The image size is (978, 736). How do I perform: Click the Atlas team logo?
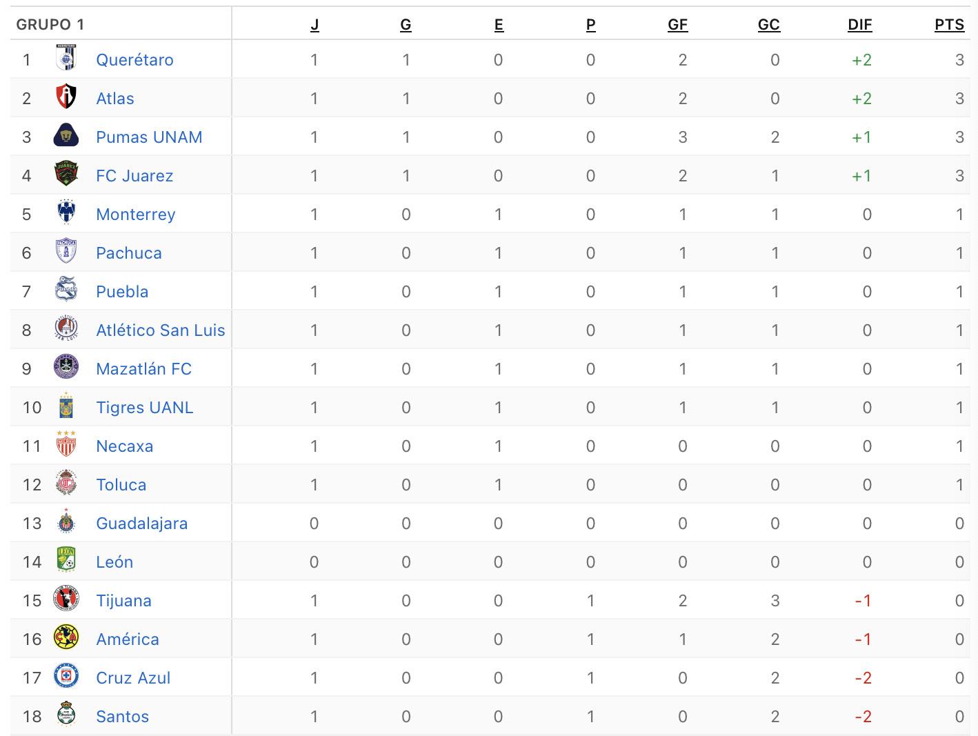[x=66, y=98]
